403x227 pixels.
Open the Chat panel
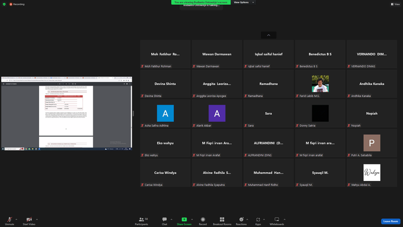point(164,221)
